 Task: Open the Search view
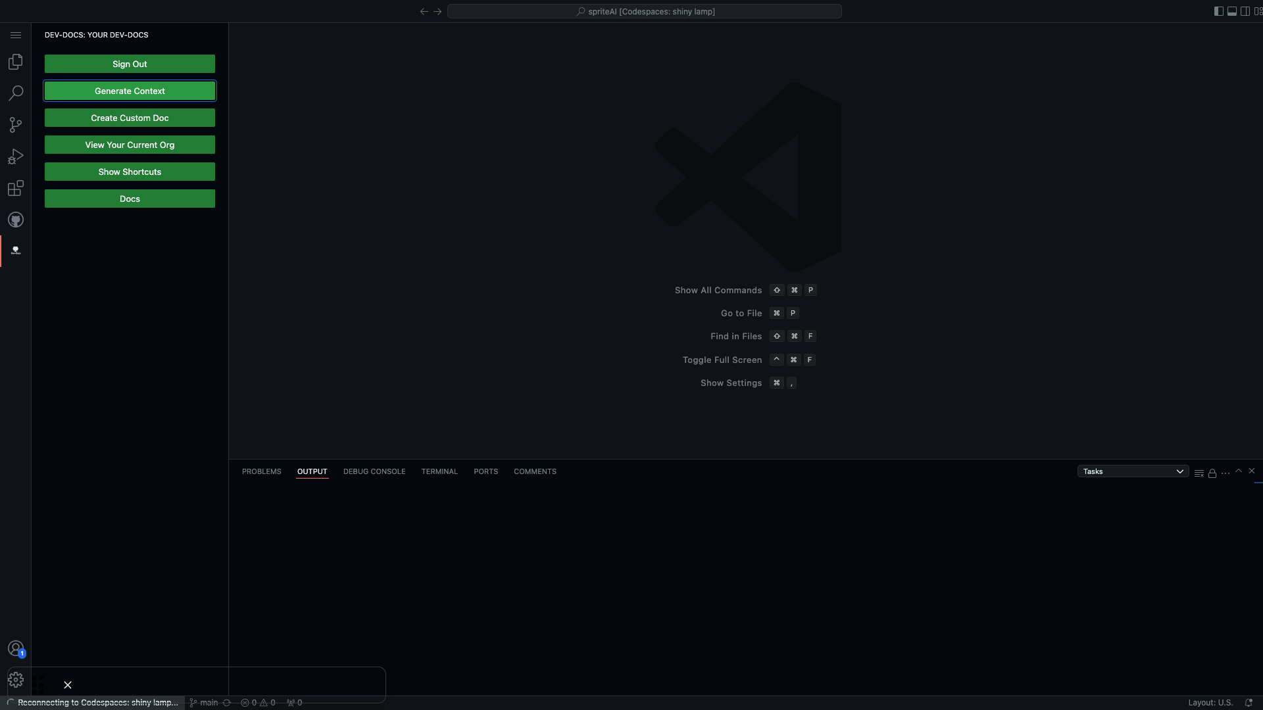[16, 93]
